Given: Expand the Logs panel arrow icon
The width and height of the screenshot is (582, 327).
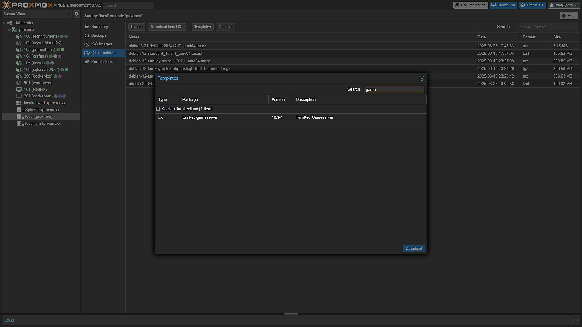Looking at the screenshot, I should click(x=575, y=320).
